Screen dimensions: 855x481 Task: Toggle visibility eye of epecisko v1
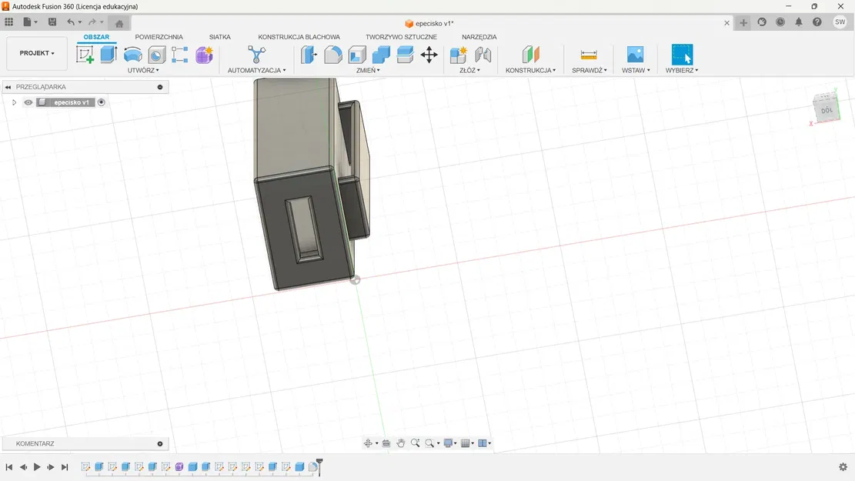tap(28, 102)
